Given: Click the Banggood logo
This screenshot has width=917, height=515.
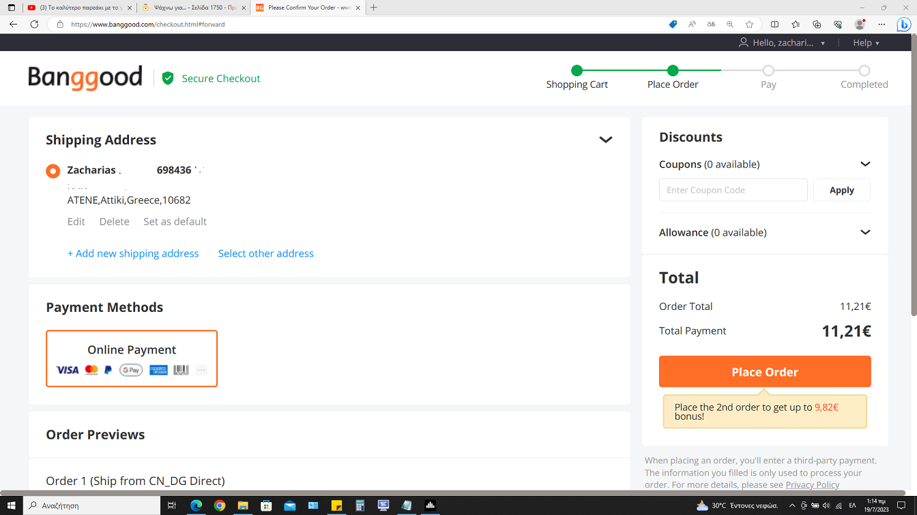Looking at the screenshot, I should coord(85,78).
